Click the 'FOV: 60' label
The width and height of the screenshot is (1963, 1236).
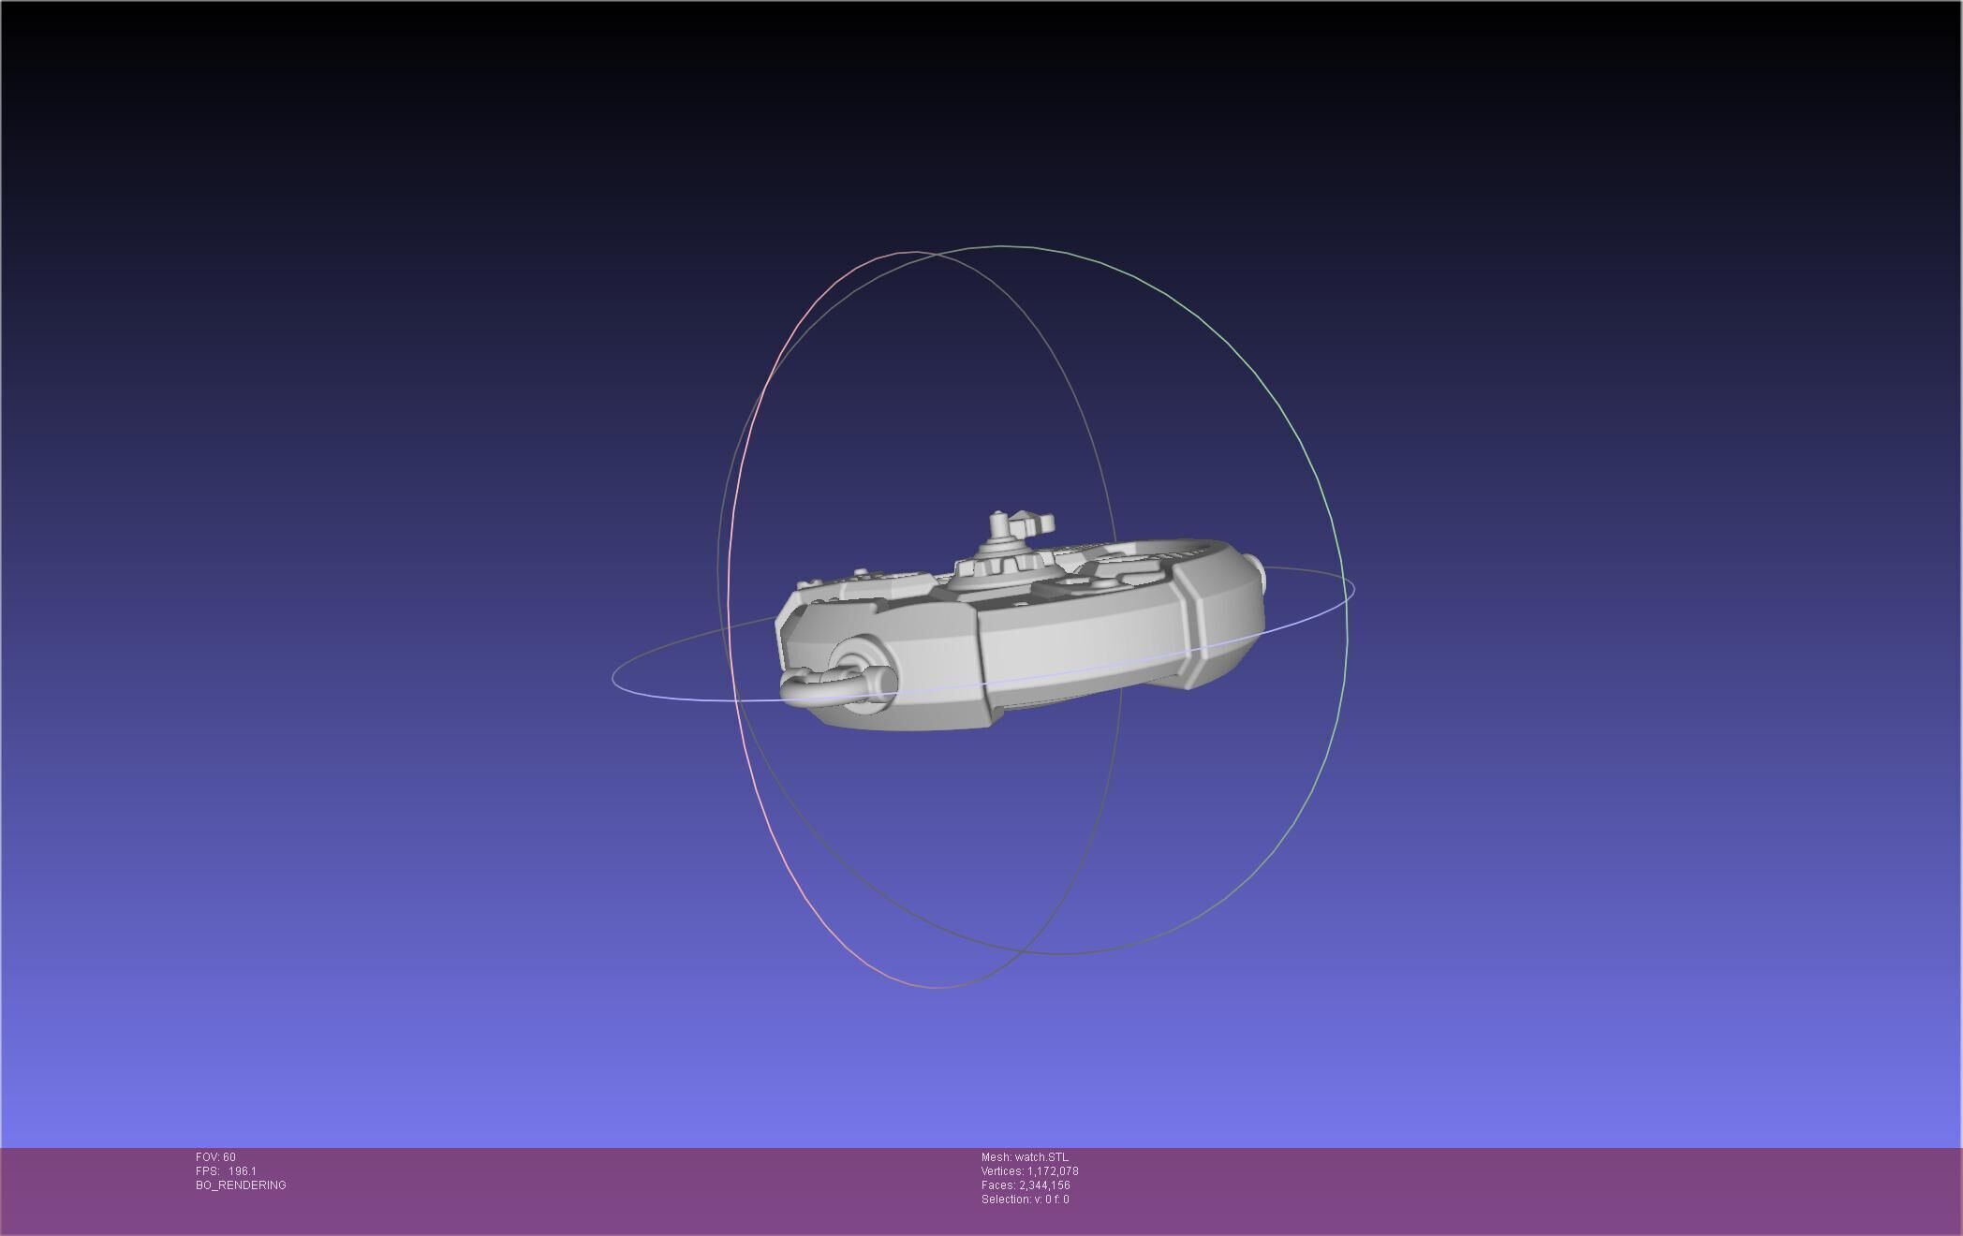pyautogui.click(x=215, y=1157)
